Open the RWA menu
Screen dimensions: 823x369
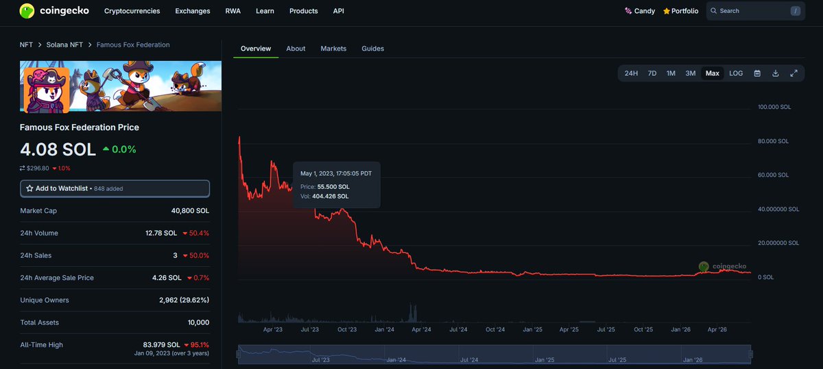click(233, 11)
